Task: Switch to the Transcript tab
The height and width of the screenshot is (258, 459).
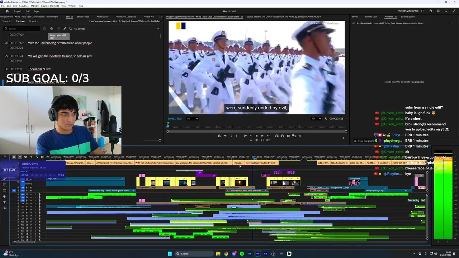Action: tap(7, 21)
